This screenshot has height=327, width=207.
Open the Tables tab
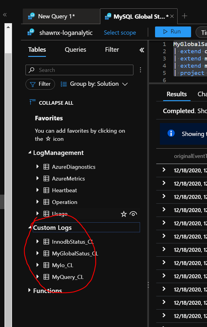[x=37, y=50]
